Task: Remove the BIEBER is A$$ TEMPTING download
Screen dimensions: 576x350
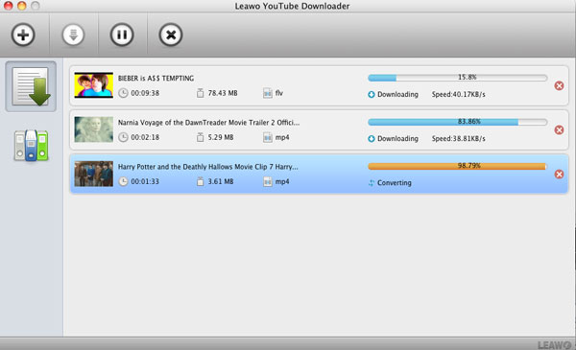Action: 559,86
